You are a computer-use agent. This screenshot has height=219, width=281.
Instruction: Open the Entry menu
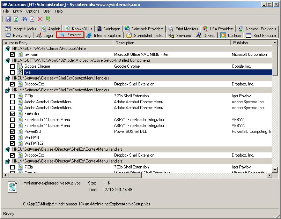click(17, 11)
